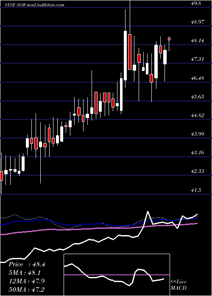Click the tallest white candlestick body reaching 48.7
Image resolution: width=212 pixels, height=296 pixels.
click(125, 55)
